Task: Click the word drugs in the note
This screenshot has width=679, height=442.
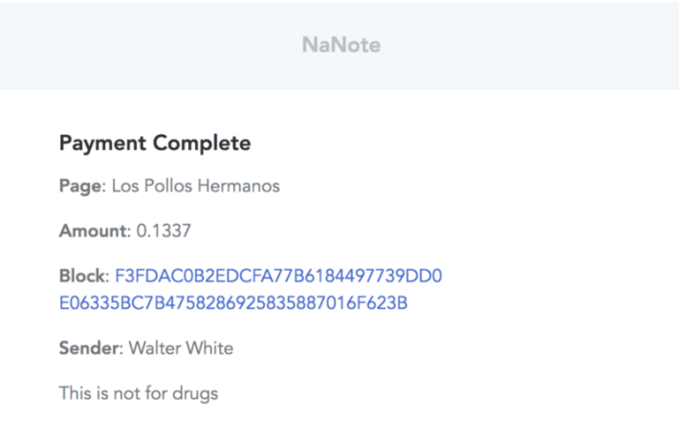Action: pos(195,394)
